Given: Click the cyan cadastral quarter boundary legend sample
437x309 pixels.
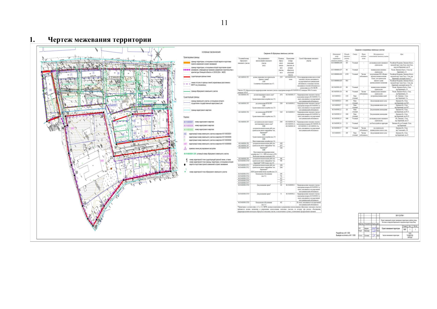Looking at the screenshot, I should coord(187,110).
